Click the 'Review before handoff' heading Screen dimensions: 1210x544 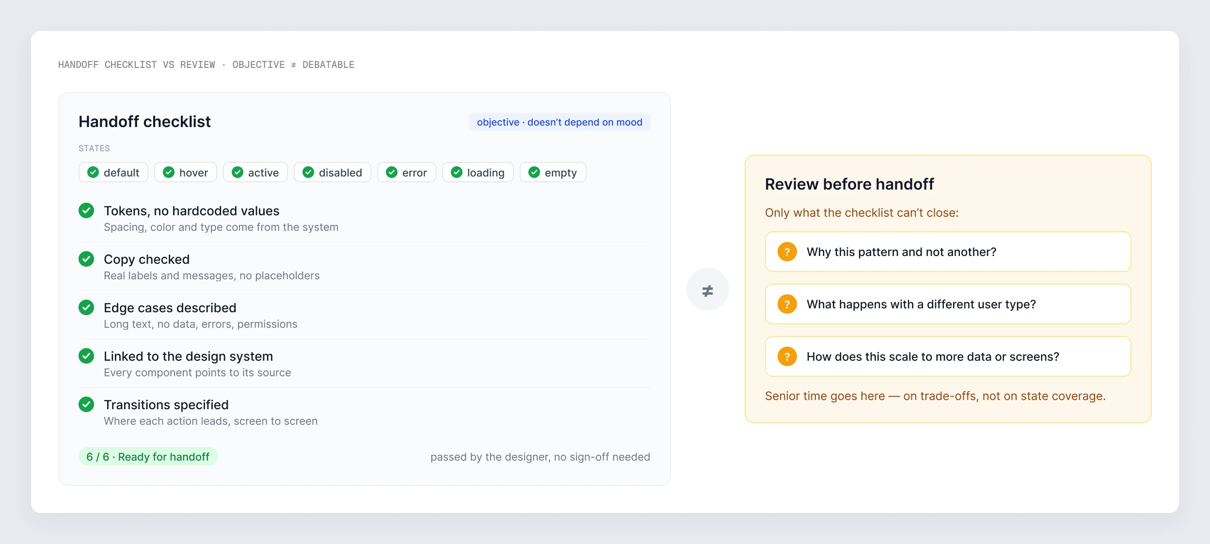(x=849, y=184)
